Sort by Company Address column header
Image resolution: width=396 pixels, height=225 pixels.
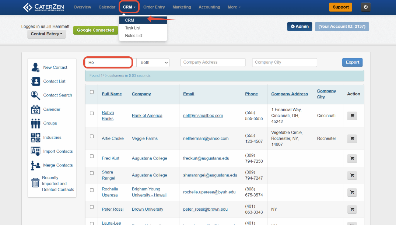290,94
